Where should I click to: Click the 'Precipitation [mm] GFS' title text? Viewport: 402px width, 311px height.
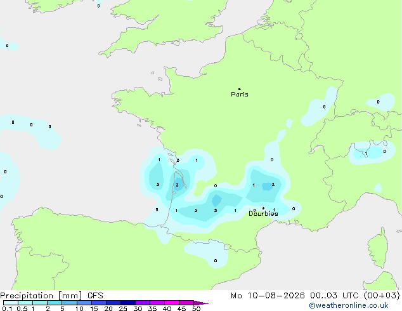click(51, 296)
